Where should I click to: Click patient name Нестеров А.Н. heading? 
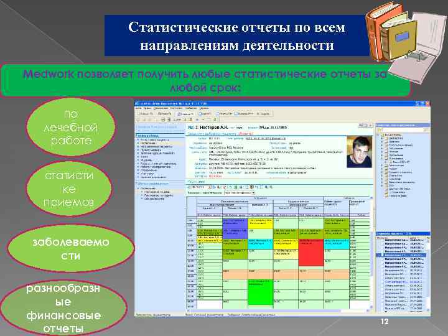coord(211,128)
